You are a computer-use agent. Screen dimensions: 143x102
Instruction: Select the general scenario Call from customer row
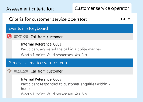(69, 71)
